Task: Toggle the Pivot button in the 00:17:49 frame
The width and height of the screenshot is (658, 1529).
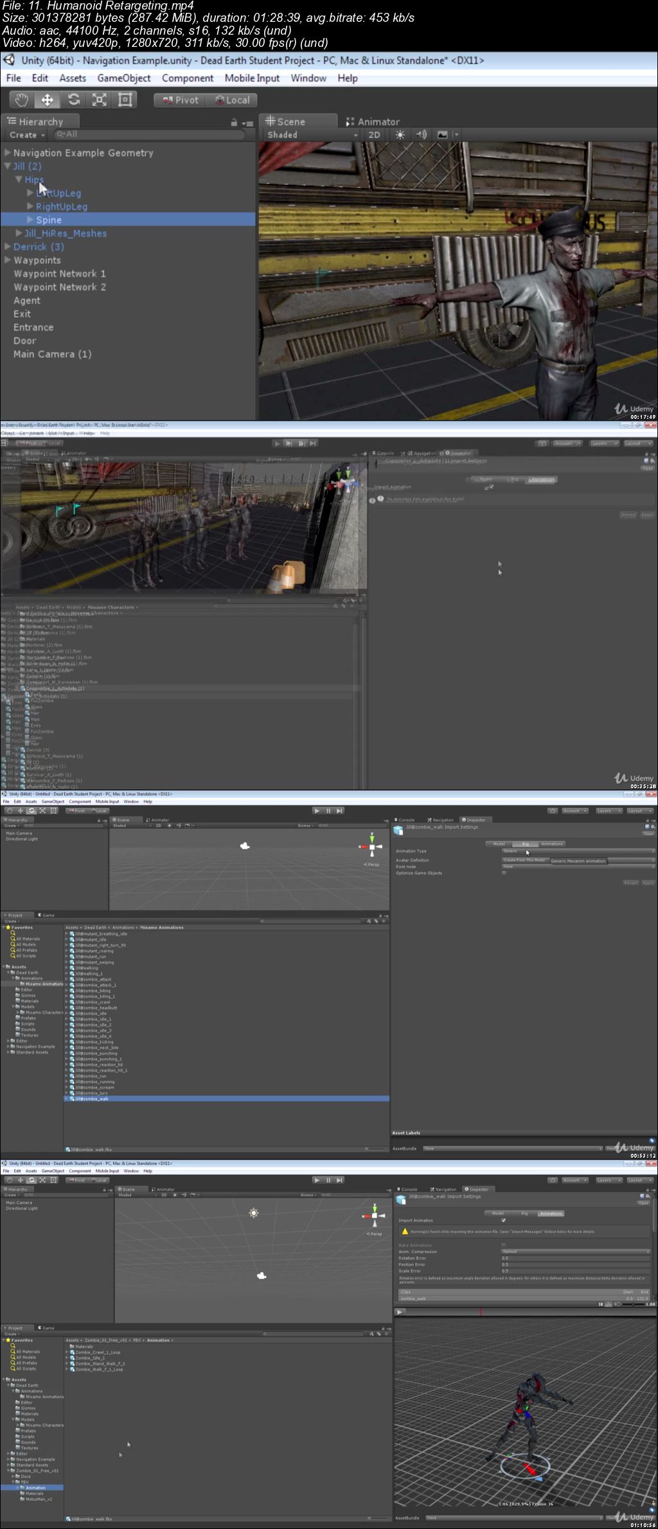Action: pos(180,100)
